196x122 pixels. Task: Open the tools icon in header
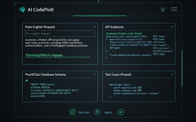(163, 9)
